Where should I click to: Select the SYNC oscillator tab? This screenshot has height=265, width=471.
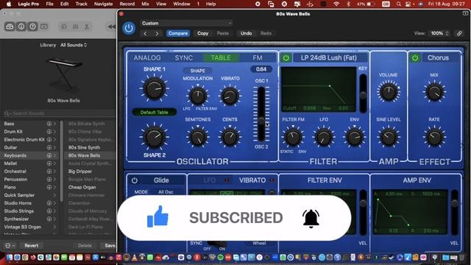(x=184, y=57)
